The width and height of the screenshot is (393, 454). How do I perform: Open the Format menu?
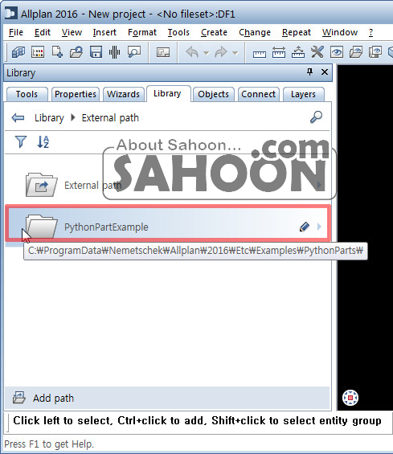142,32
